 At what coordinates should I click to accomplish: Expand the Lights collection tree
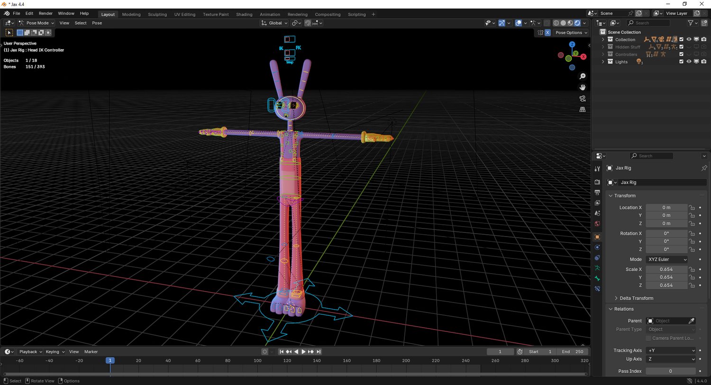603,62
